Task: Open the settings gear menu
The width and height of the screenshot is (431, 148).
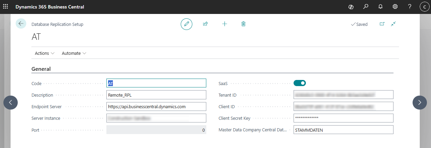Action: point(395,7)
